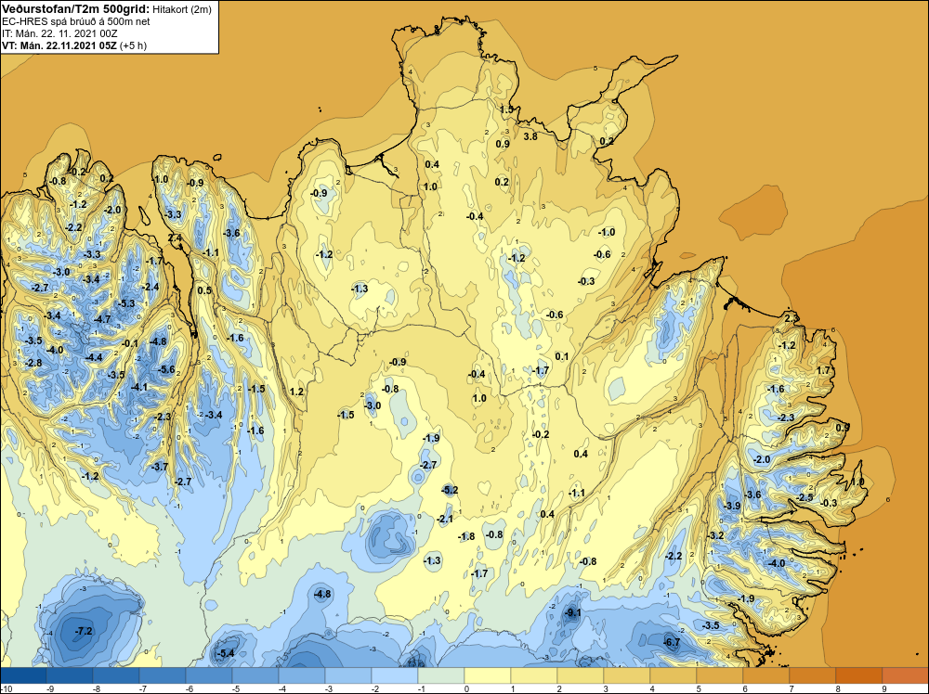The image size is (929, 694).
Task: Select the -1.8 temperature reading
Action: click(x=466, y=536)
